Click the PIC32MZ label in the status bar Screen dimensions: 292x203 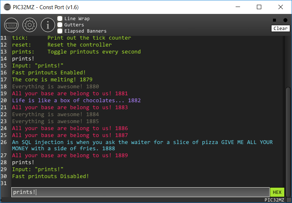tap(274, 200)
